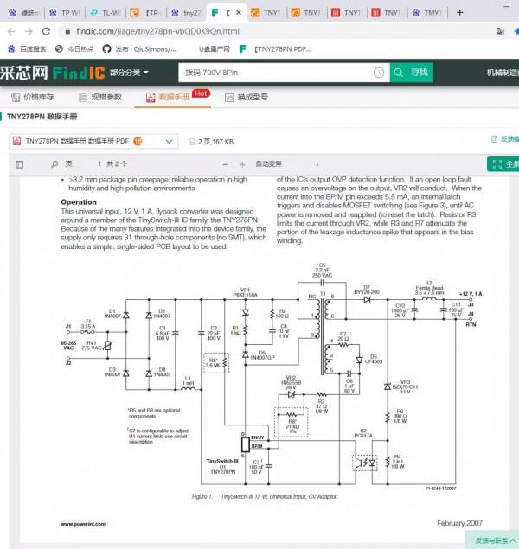
Task: Switch to the 规格参数 tab
Action: tap(100, 97)
